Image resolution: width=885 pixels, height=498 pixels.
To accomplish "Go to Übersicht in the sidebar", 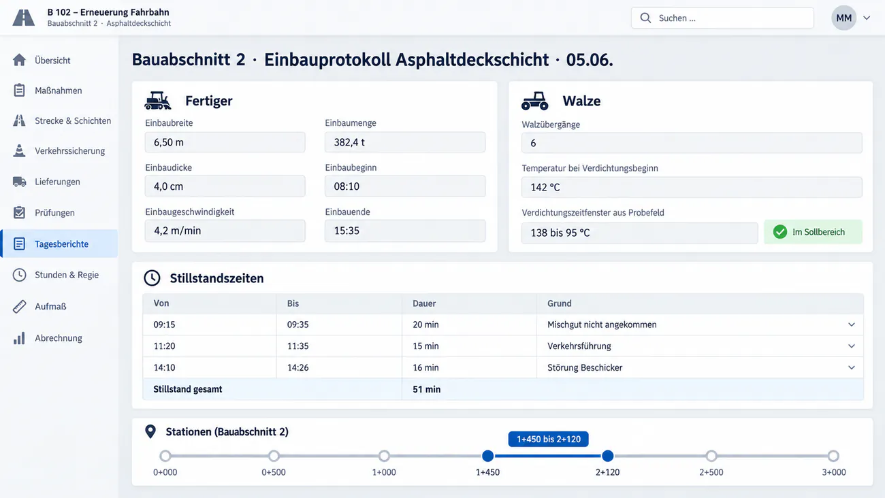I will [59, 60].
